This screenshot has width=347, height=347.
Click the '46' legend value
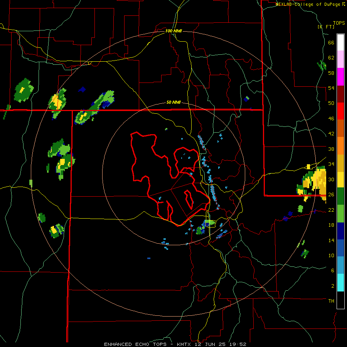[331, 119]
